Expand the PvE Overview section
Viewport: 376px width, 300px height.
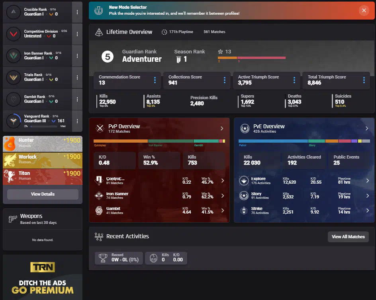367,129
